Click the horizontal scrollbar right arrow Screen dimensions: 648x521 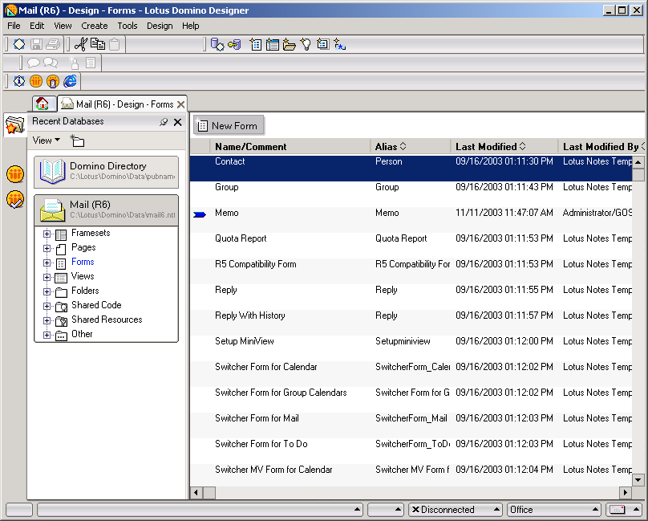pos(626,492)
